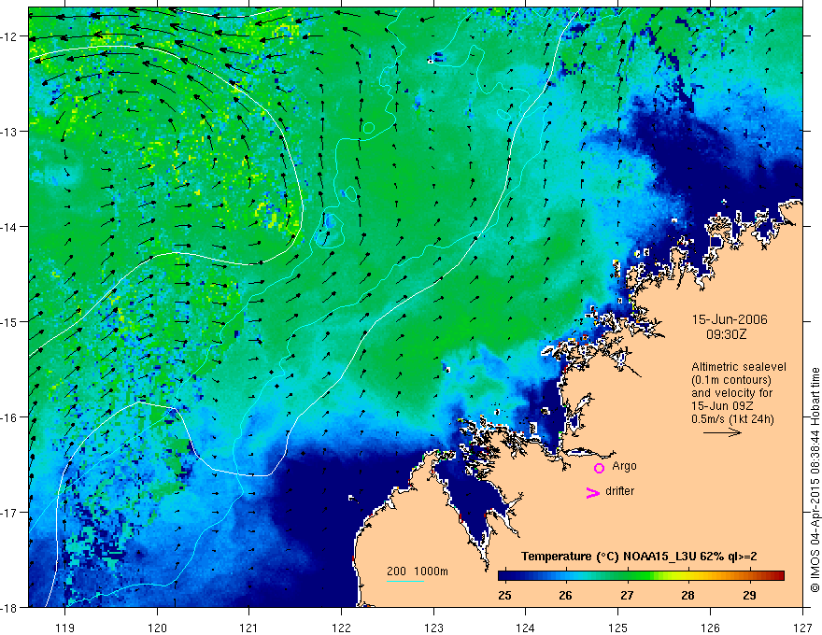Click the colorbar value 29

[749, 595]
